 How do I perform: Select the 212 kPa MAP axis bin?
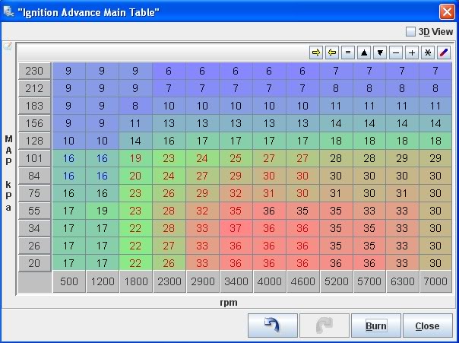(x=34, y=88)
